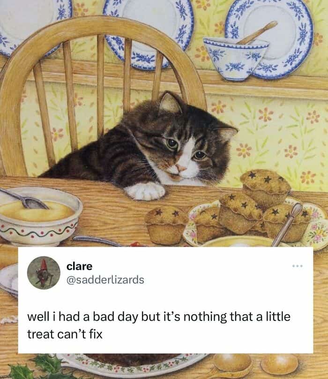
Task: Open the @sadderlizards handle link
Action: pos(105,280)
